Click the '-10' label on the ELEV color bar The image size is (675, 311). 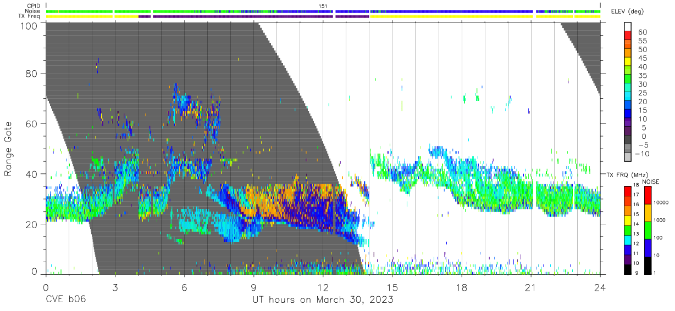point(644,154)
